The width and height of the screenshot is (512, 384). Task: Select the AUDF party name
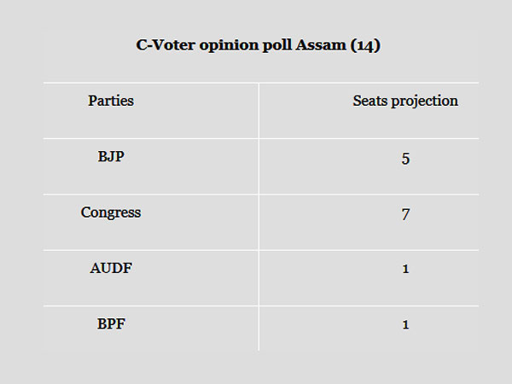(111, 268)
